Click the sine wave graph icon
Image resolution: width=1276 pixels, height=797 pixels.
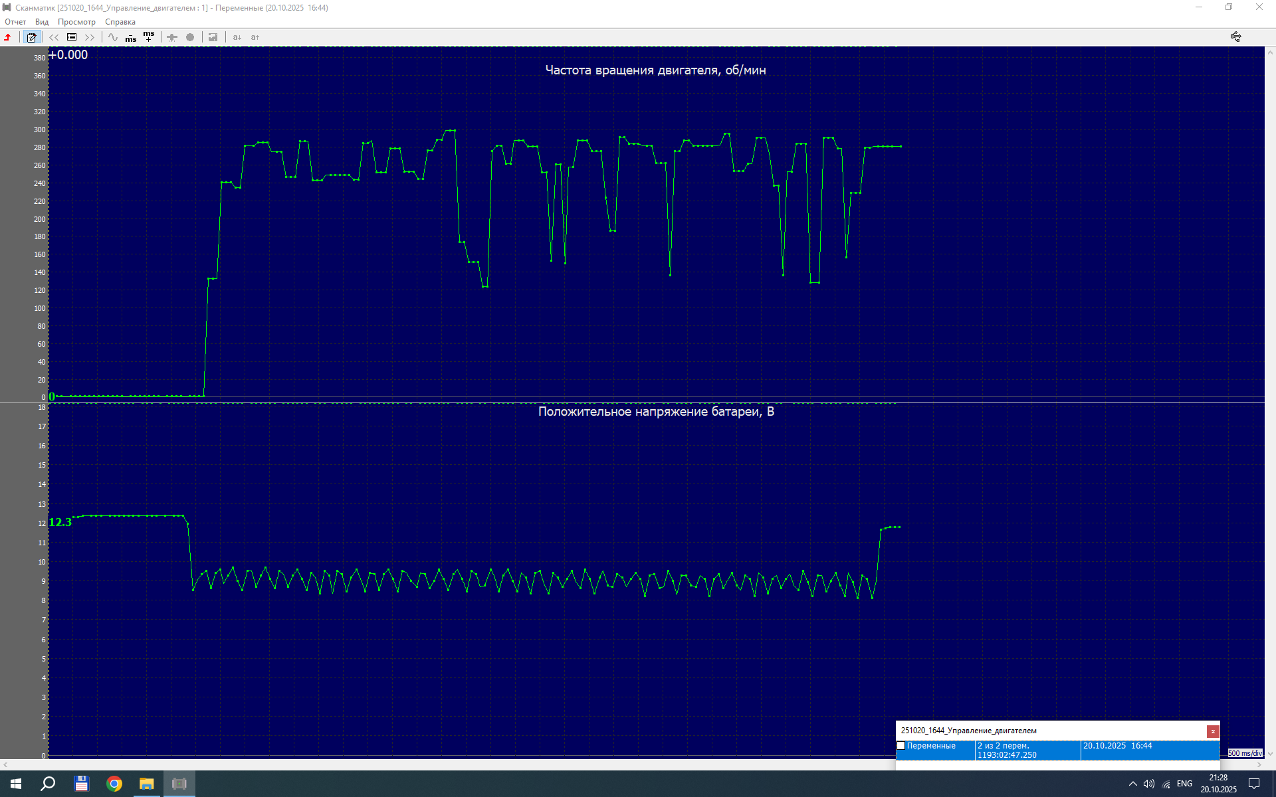coord(113,37)
